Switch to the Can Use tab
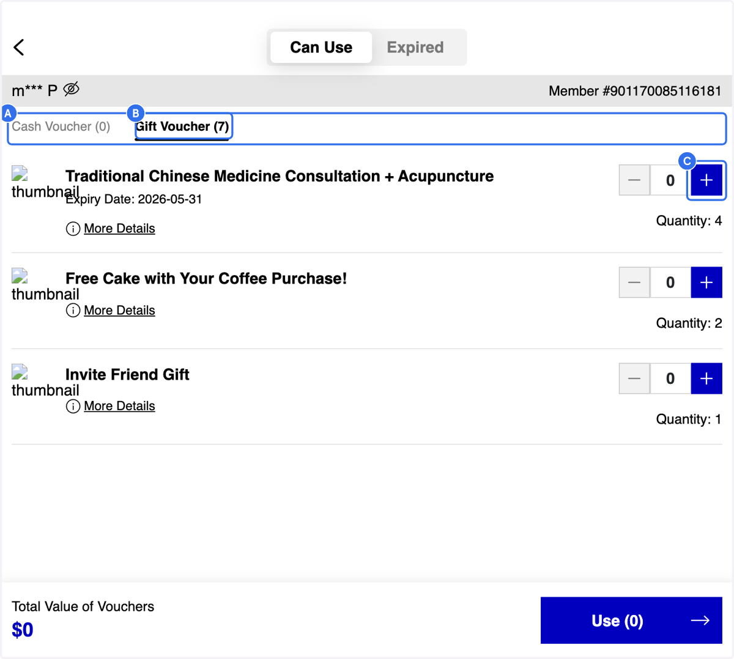 [x=321, y=47]
